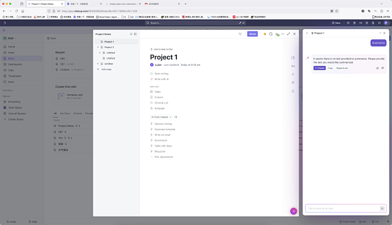
Task: Expand the first Untitled subpage under Project 2
Action: click(x=100, y=53)
